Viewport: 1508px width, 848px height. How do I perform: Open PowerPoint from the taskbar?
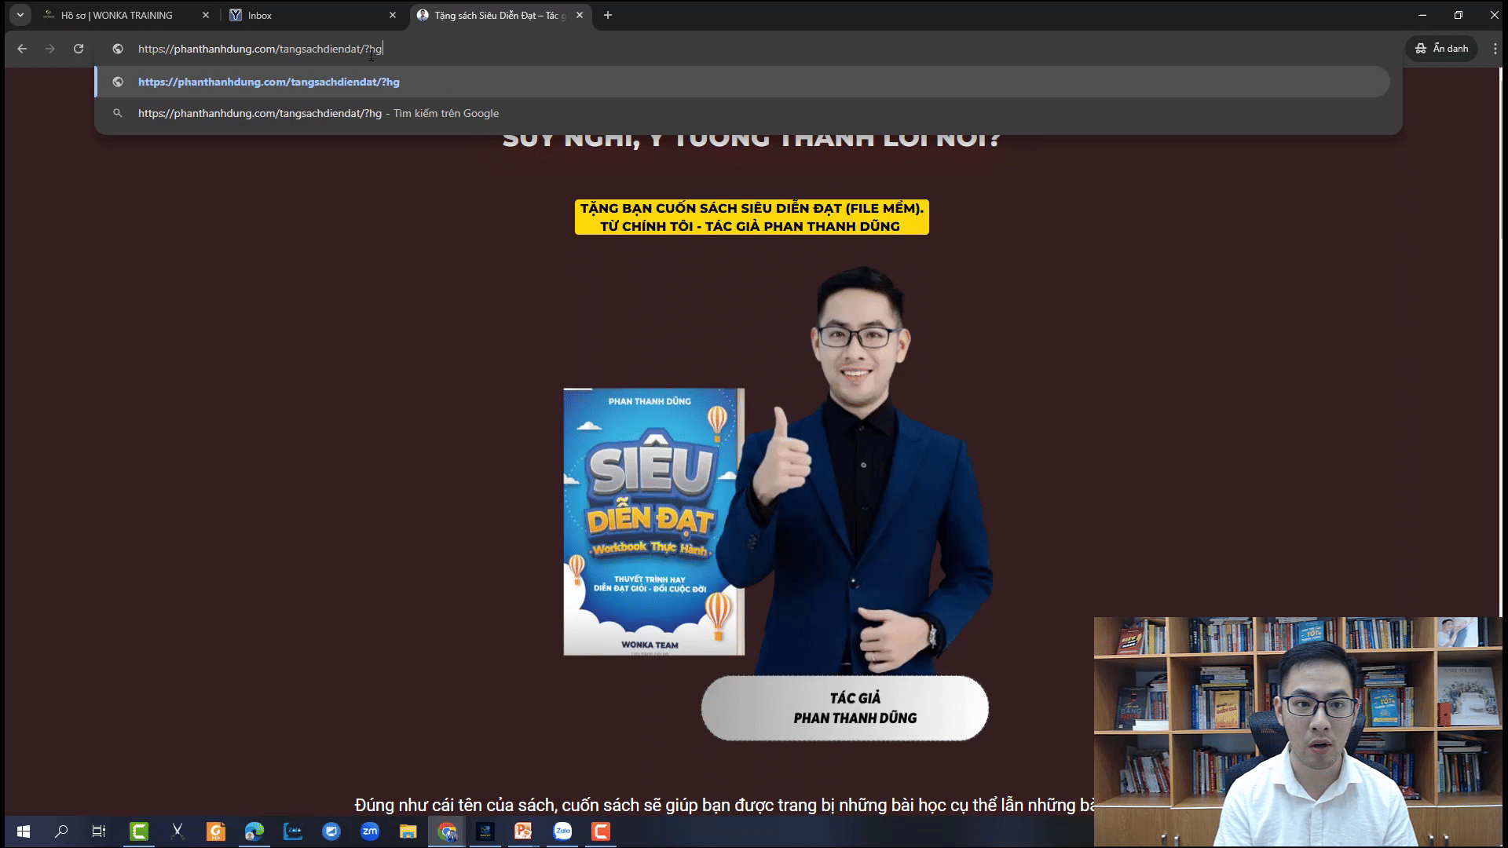click(523, 831)
